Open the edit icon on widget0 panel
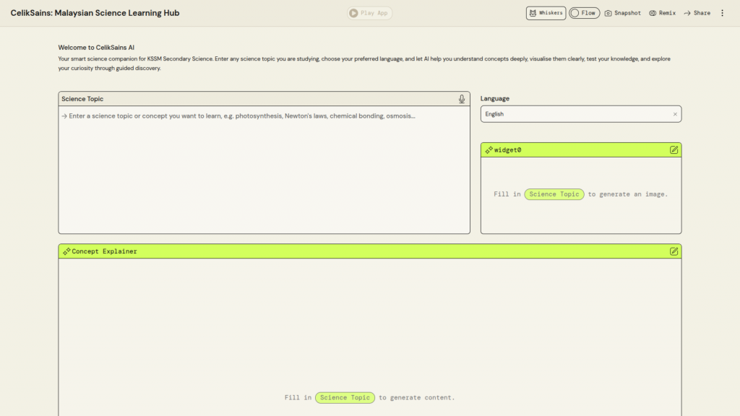Viewport: 740px width, 416px height. point(674,150)
